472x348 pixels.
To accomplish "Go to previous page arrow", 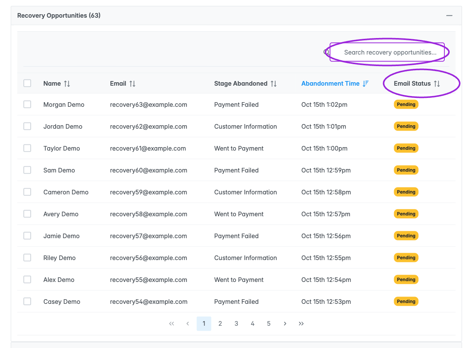I will [x=188, y=324].
